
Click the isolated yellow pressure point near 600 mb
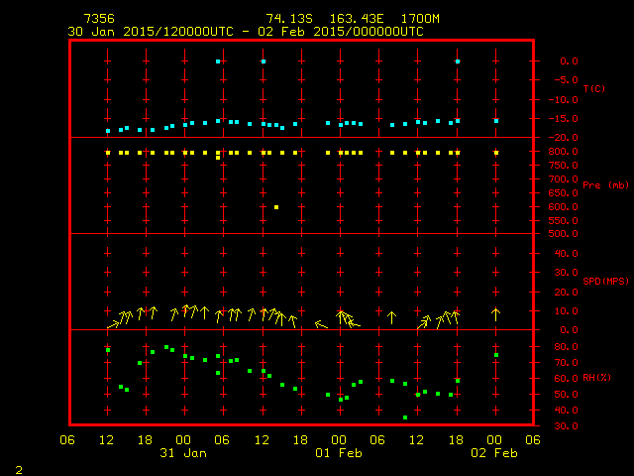(x=276, y=207)
